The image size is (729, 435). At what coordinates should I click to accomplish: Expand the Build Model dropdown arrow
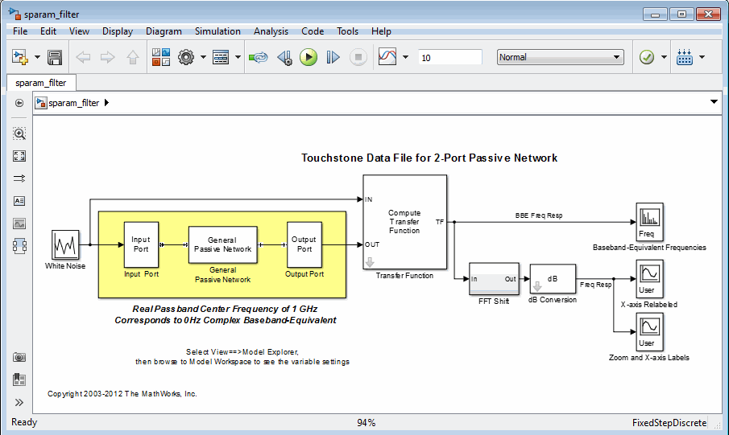point(702,57)
